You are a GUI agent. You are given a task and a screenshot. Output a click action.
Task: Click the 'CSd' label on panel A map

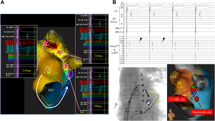coord(47,72)
